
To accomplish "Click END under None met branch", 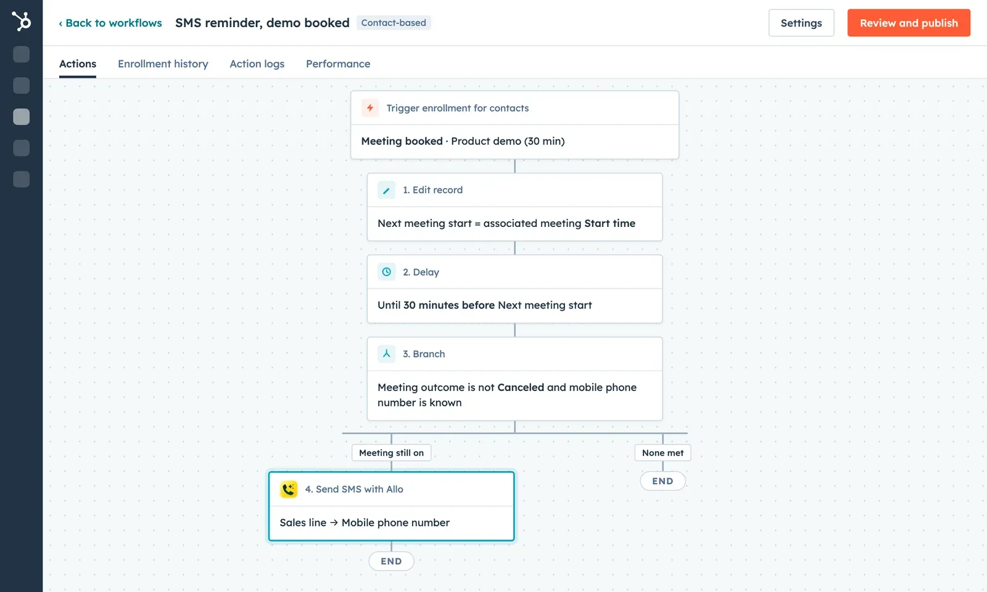I will 663,481.
